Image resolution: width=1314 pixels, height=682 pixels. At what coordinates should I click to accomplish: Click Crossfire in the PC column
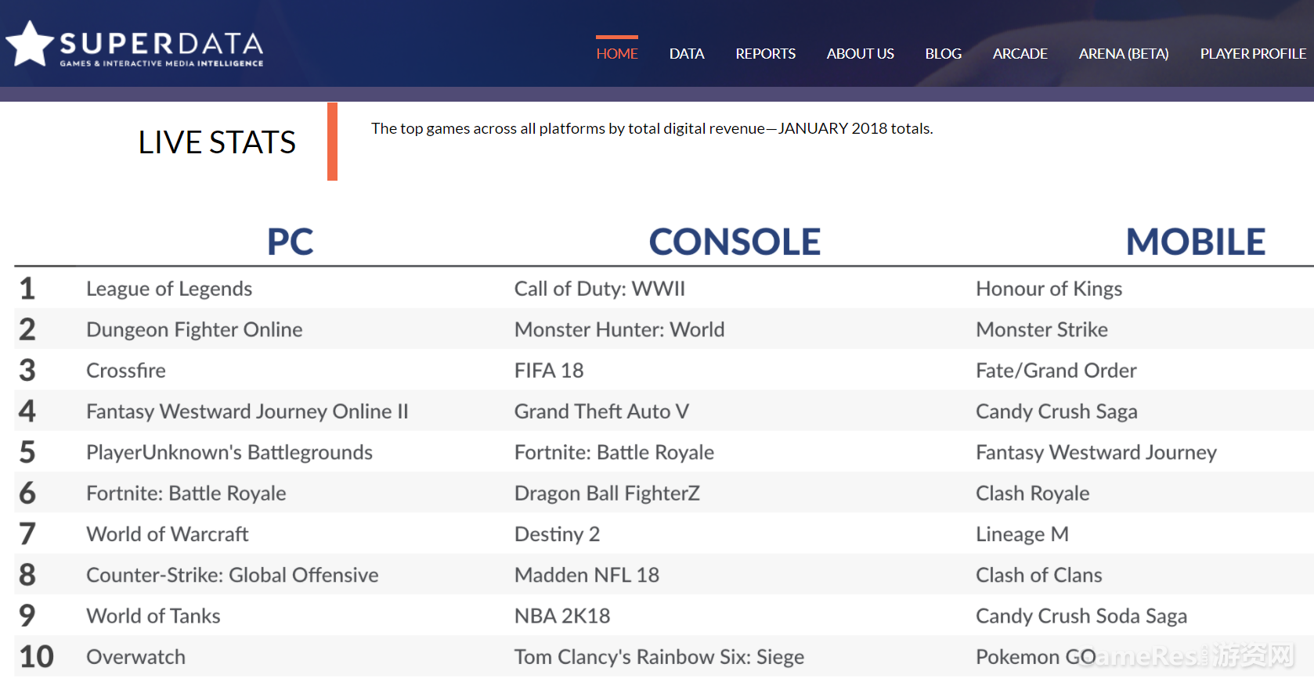tap(126, 370)
